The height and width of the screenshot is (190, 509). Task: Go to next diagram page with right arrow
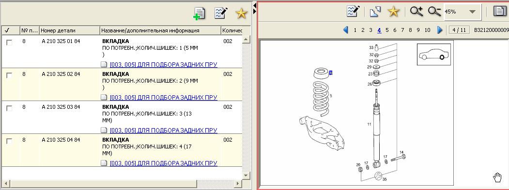(x=440, y=30)
